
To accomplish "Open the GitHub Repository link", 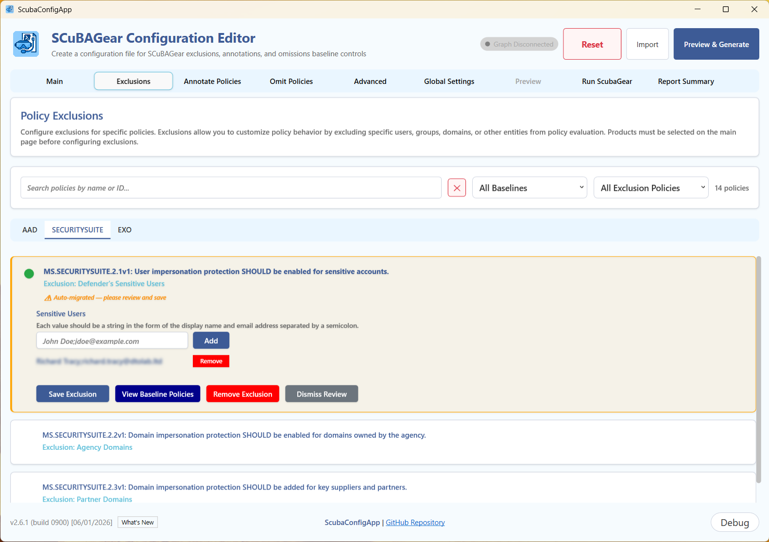I will 415,523.
